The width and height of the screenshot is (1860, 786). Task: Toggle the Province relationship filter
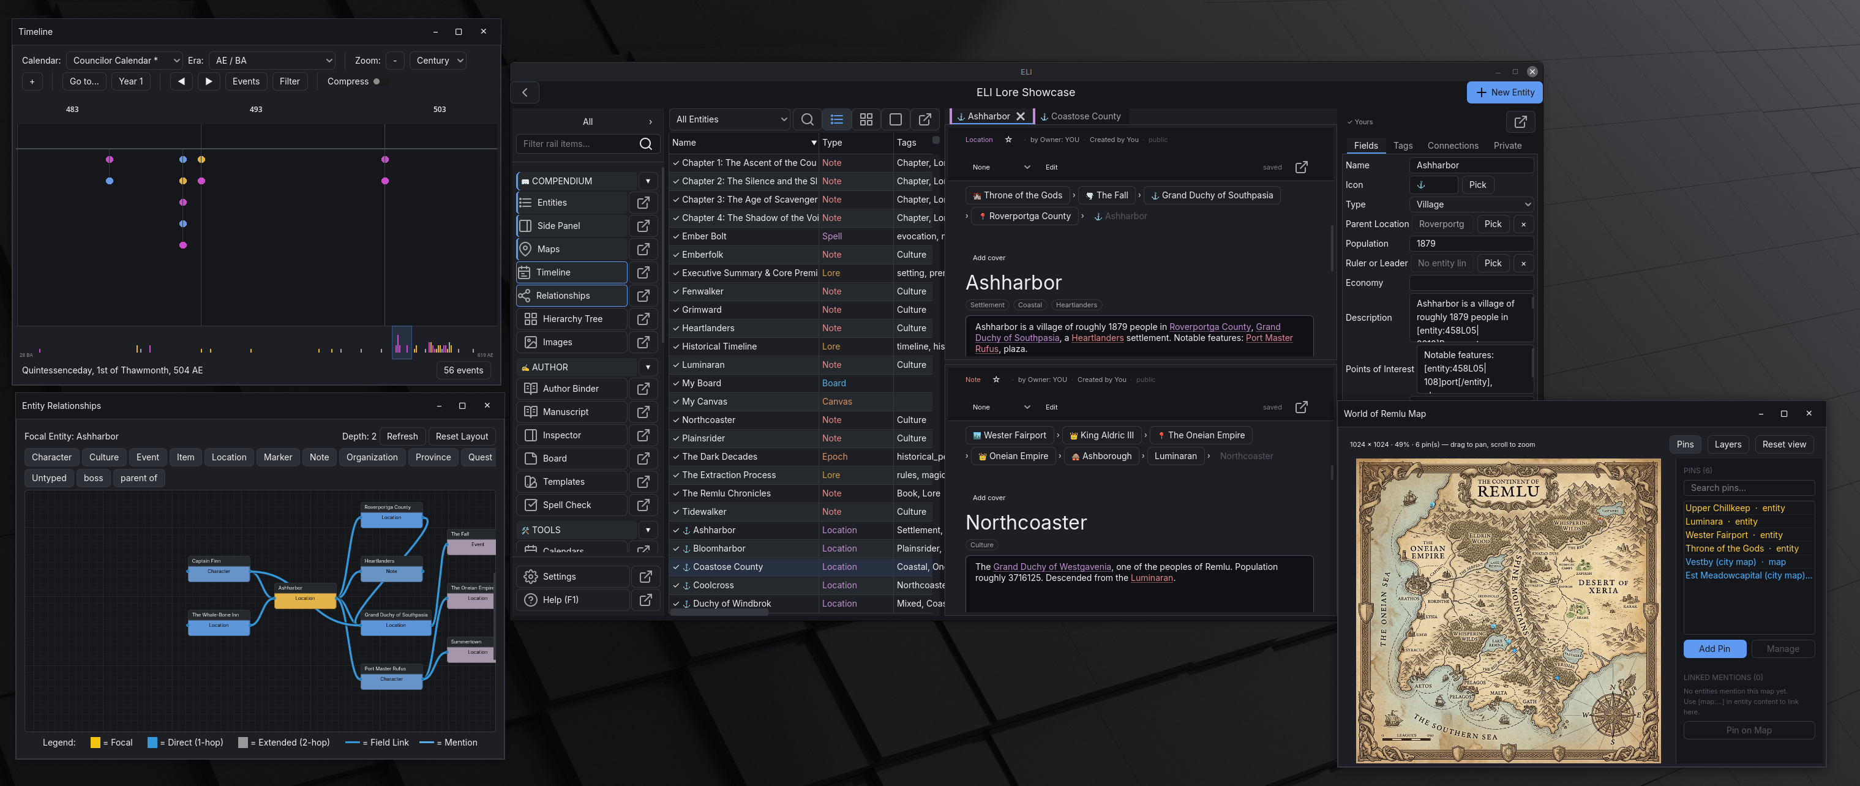coord(433,458)
